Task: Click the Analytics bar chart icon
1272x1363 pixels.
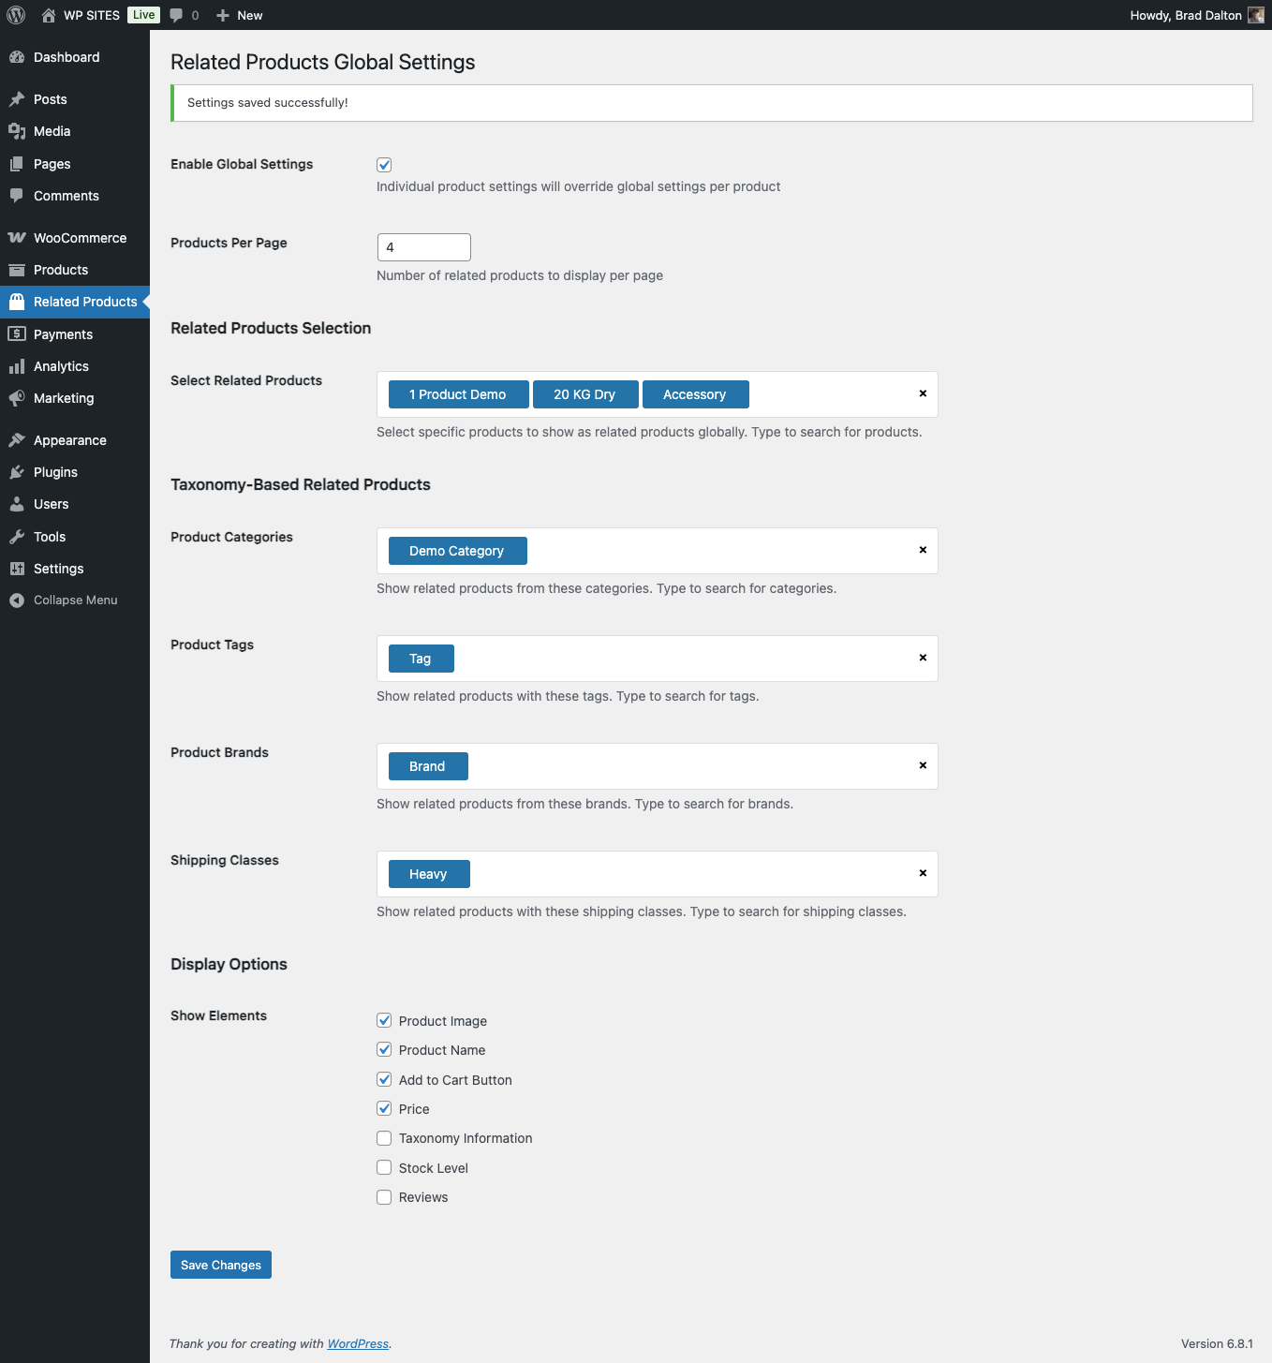Action: [17, 366]
